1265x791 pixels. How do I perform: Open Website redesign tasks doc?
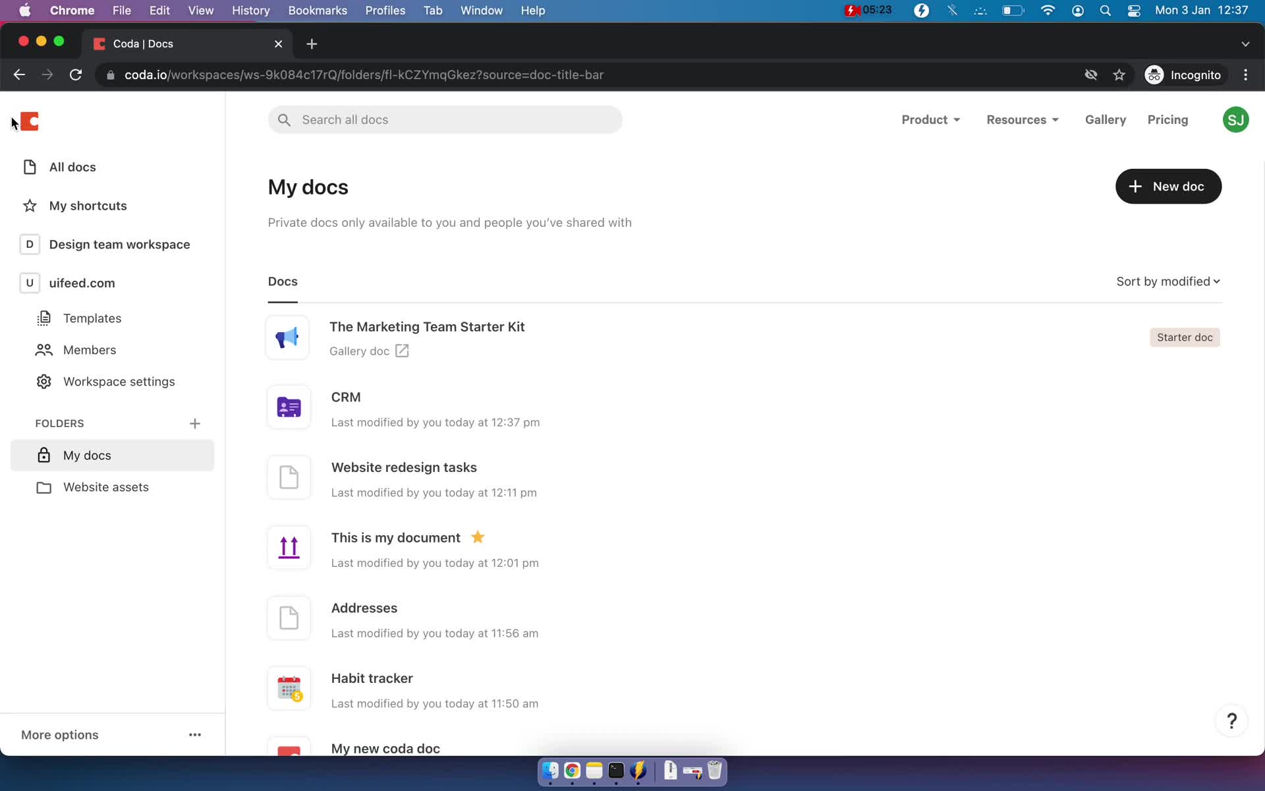click(404, 467)
